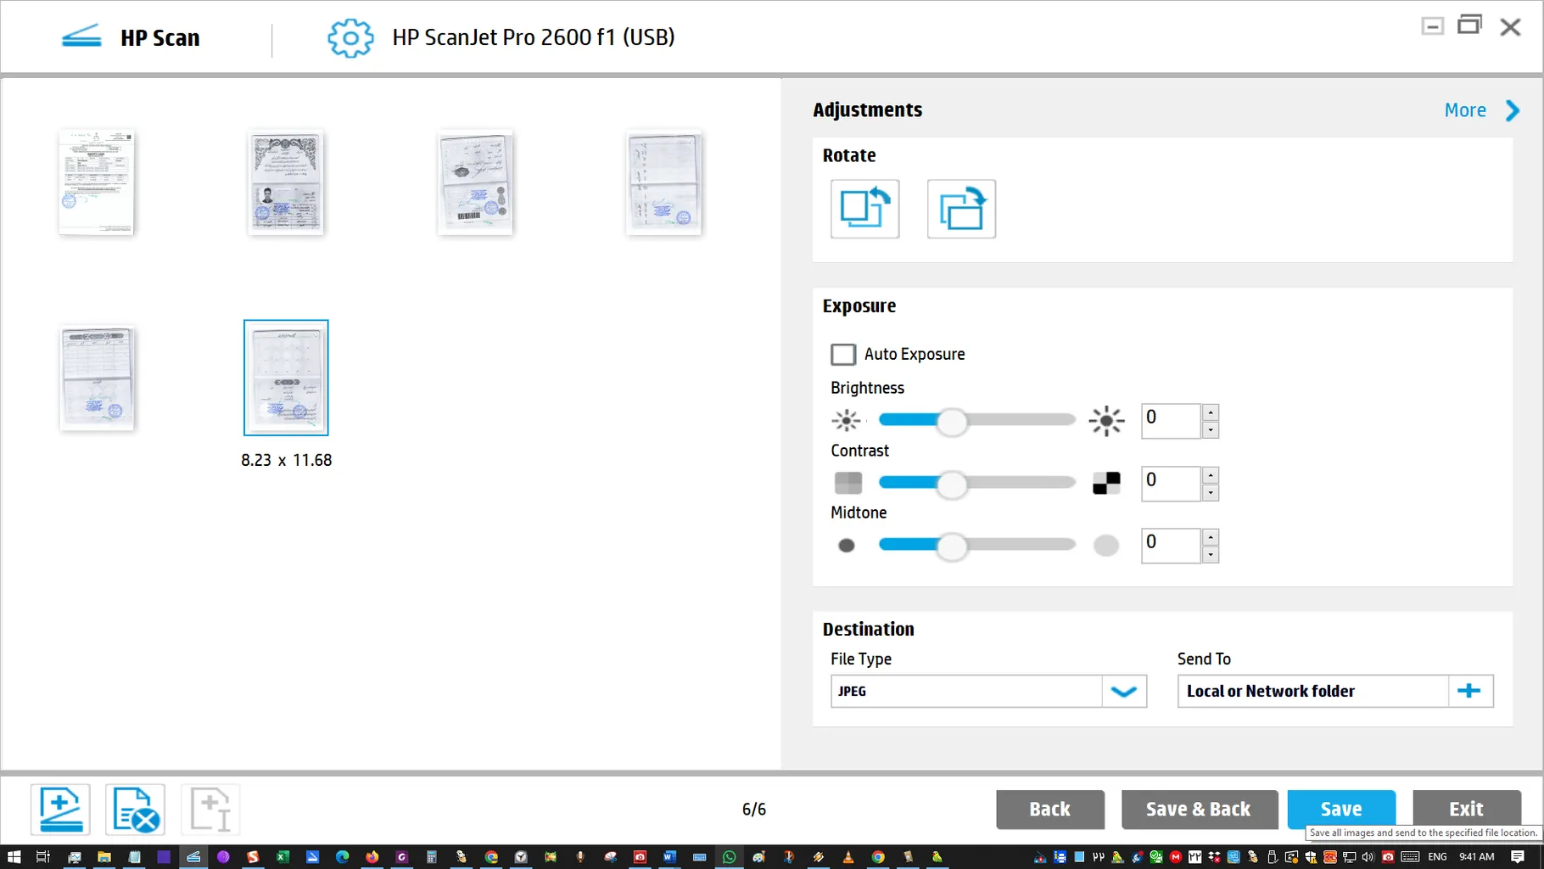Click the Save & Back button
Viewport: 1544px width, 869px height.
coord(1198,810)
